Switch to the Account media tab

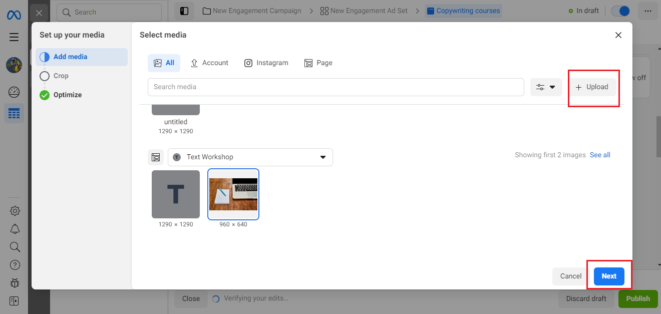coord(209,63)
